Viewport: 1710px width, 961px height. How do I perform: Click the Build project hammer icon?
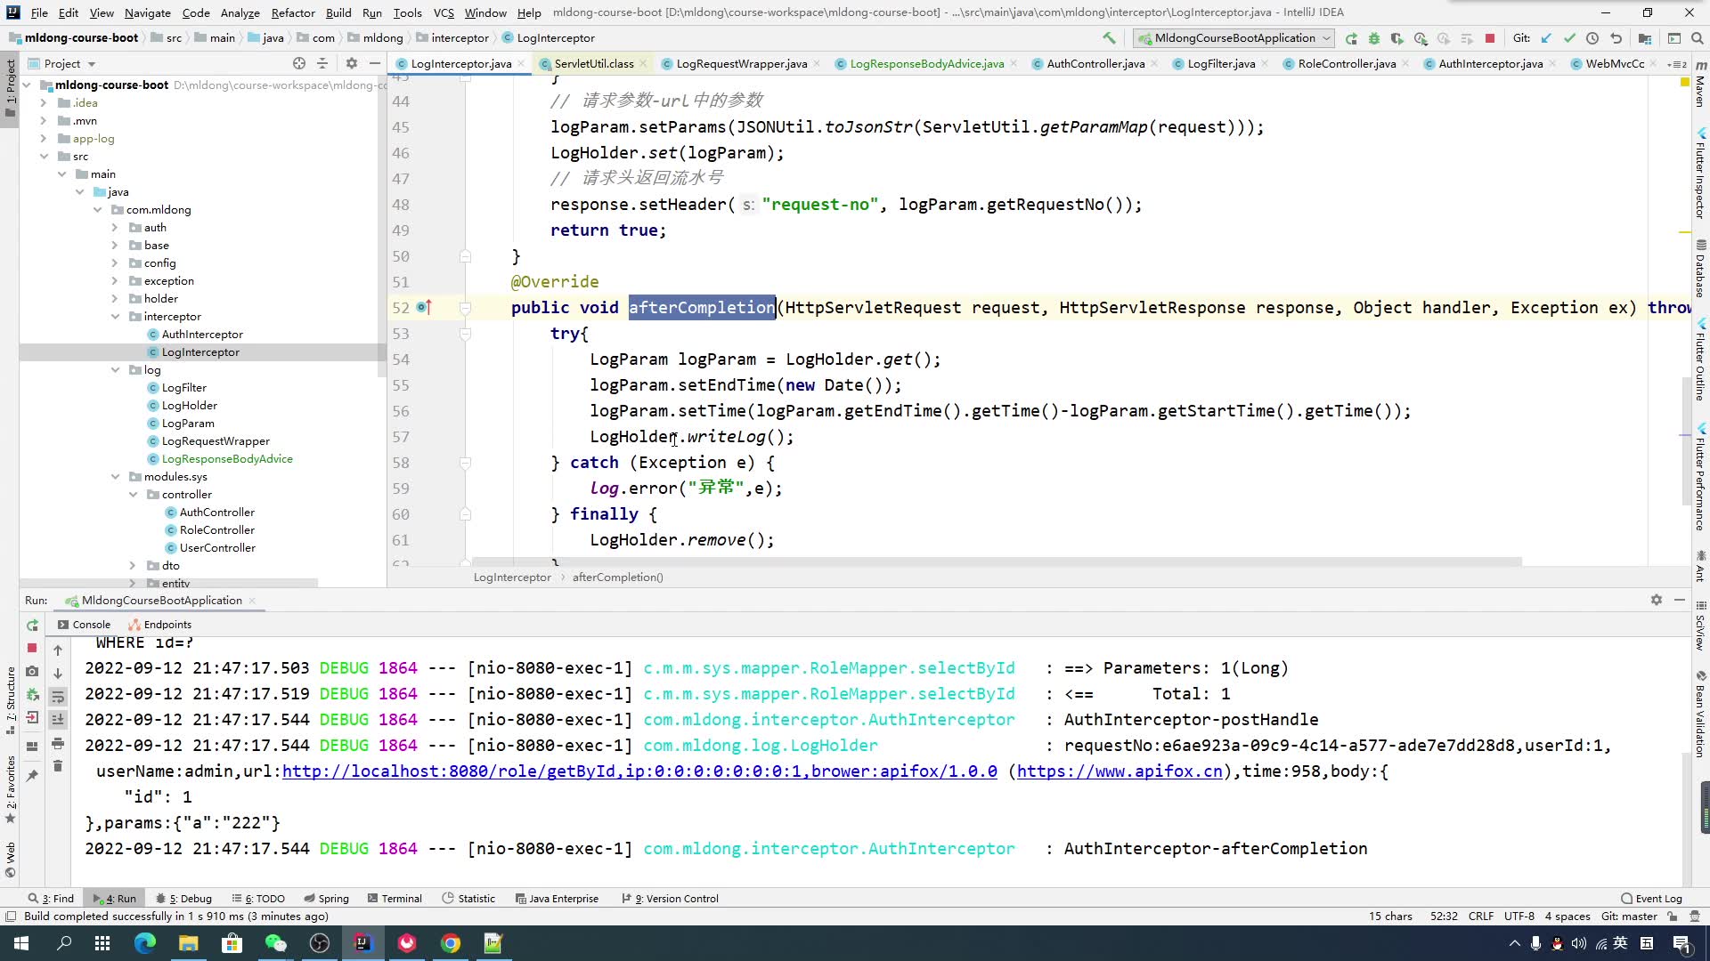(x=1109, y=38)
